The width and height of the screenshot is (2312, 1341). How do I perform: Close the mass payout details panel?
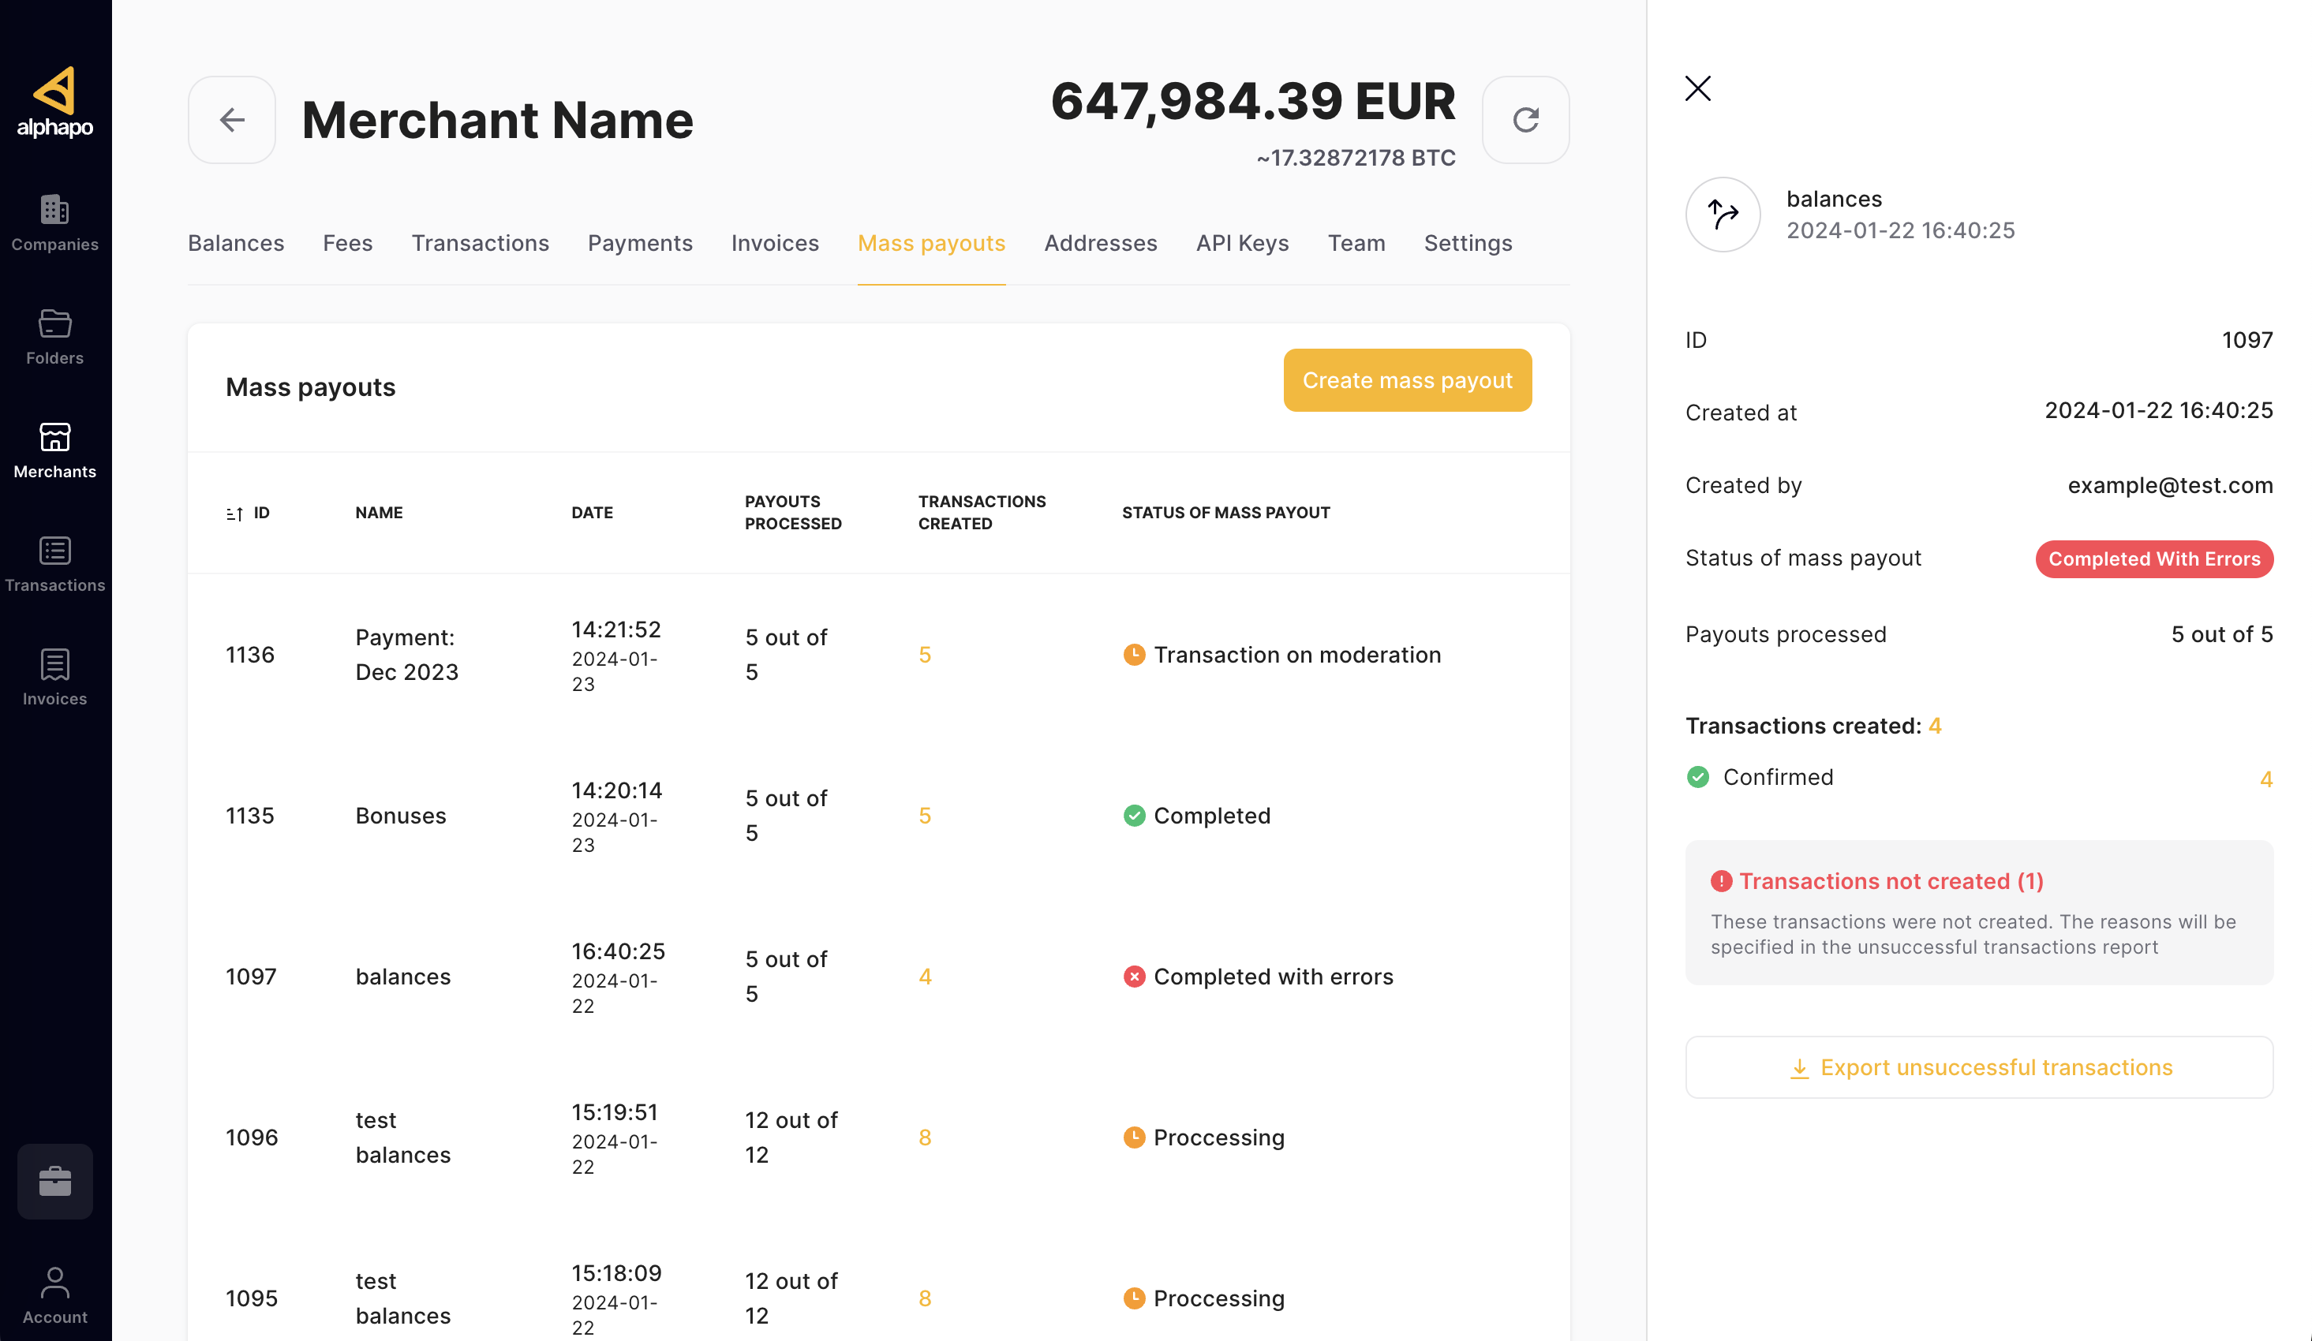1698,88
